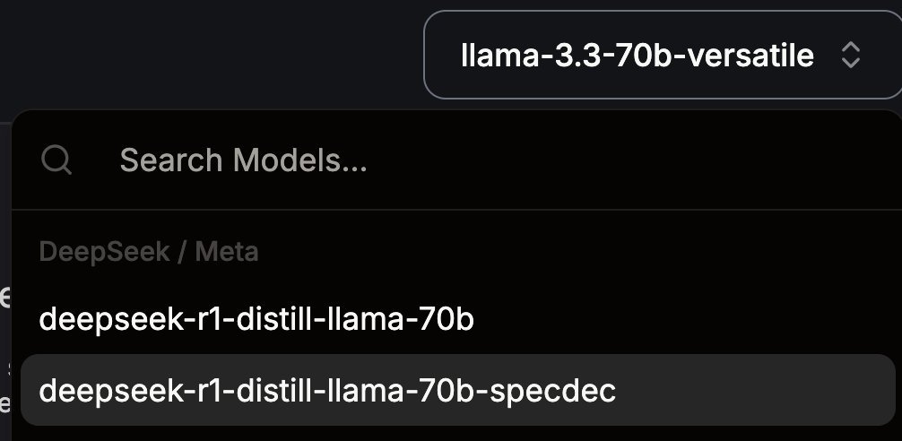
Task: Toggle the current model combo box
Action: pyautogui.click(x=663, y=56)
